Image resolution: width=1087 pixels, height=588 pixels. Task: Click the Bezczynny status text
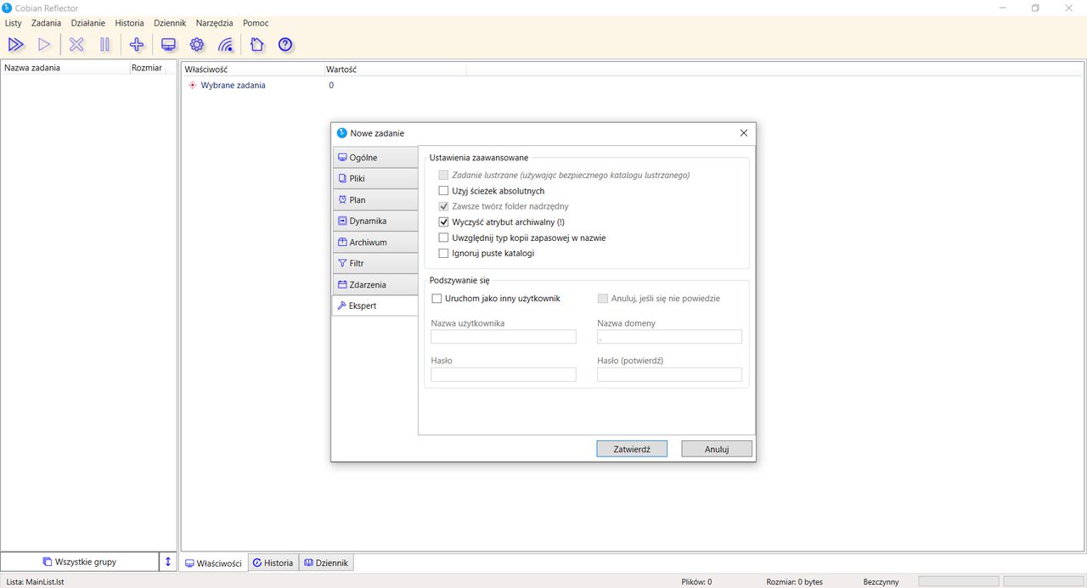[x=881, y=582]
